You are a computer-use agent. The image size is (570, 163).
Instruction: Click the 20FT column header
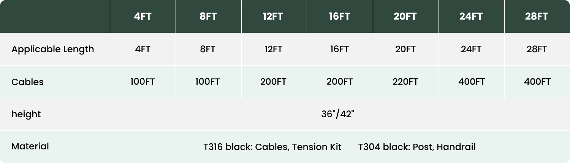pyautogui.click(x=405, y=17)
